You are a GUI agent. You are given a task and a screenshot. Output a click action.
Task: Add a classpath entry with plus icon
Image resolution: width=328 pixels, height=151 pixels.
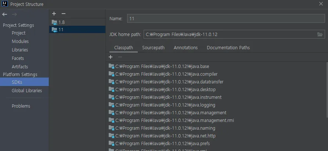pos(111,57)
